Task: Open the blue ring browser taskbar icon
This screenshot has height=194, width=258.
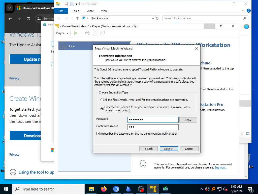Action: pyautogui.click(x=116, y=189)
